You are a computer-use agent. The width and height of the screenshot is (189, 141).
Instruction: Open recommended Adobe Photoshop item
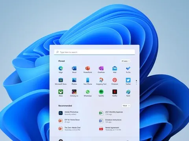69,113
